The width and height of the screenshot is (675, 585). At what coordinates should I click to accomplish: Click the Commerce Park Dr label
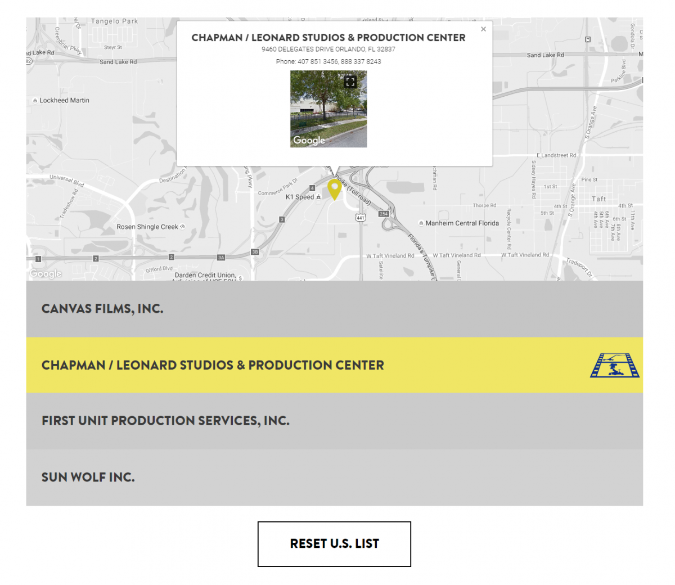click(x=278, y=187)
